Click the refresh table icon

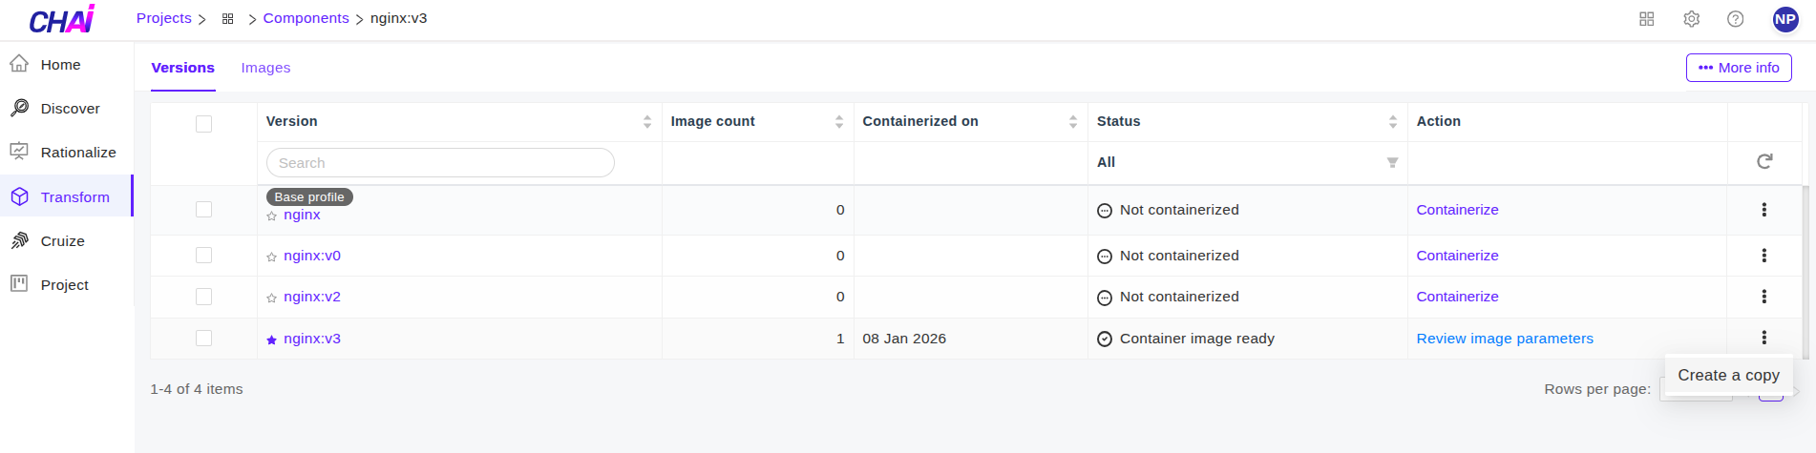(1764, 162)
